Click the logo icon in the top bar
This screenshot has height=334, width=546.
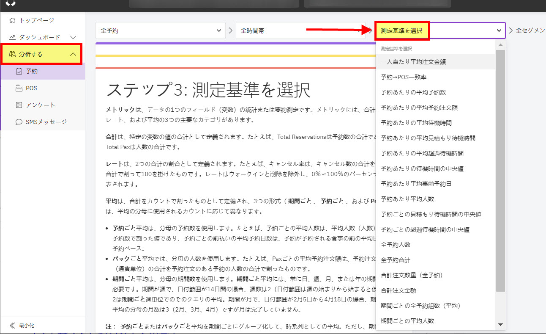pos(11,3)
